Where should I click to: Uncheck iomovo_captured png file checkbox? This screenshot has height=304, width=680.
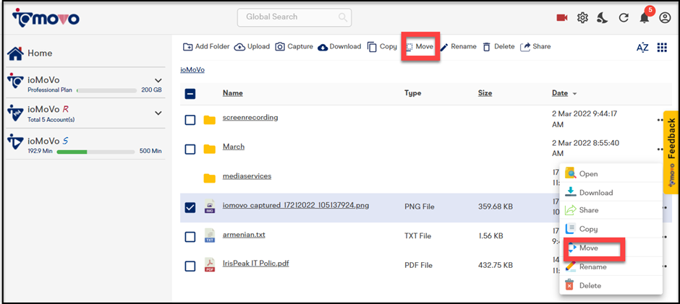pyautogui.click(x=190, y=208)
